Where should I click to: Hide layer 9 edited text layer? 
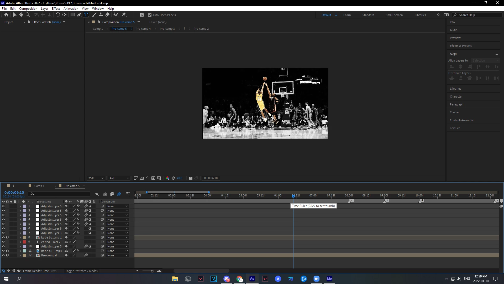click(x=3, y=242)
